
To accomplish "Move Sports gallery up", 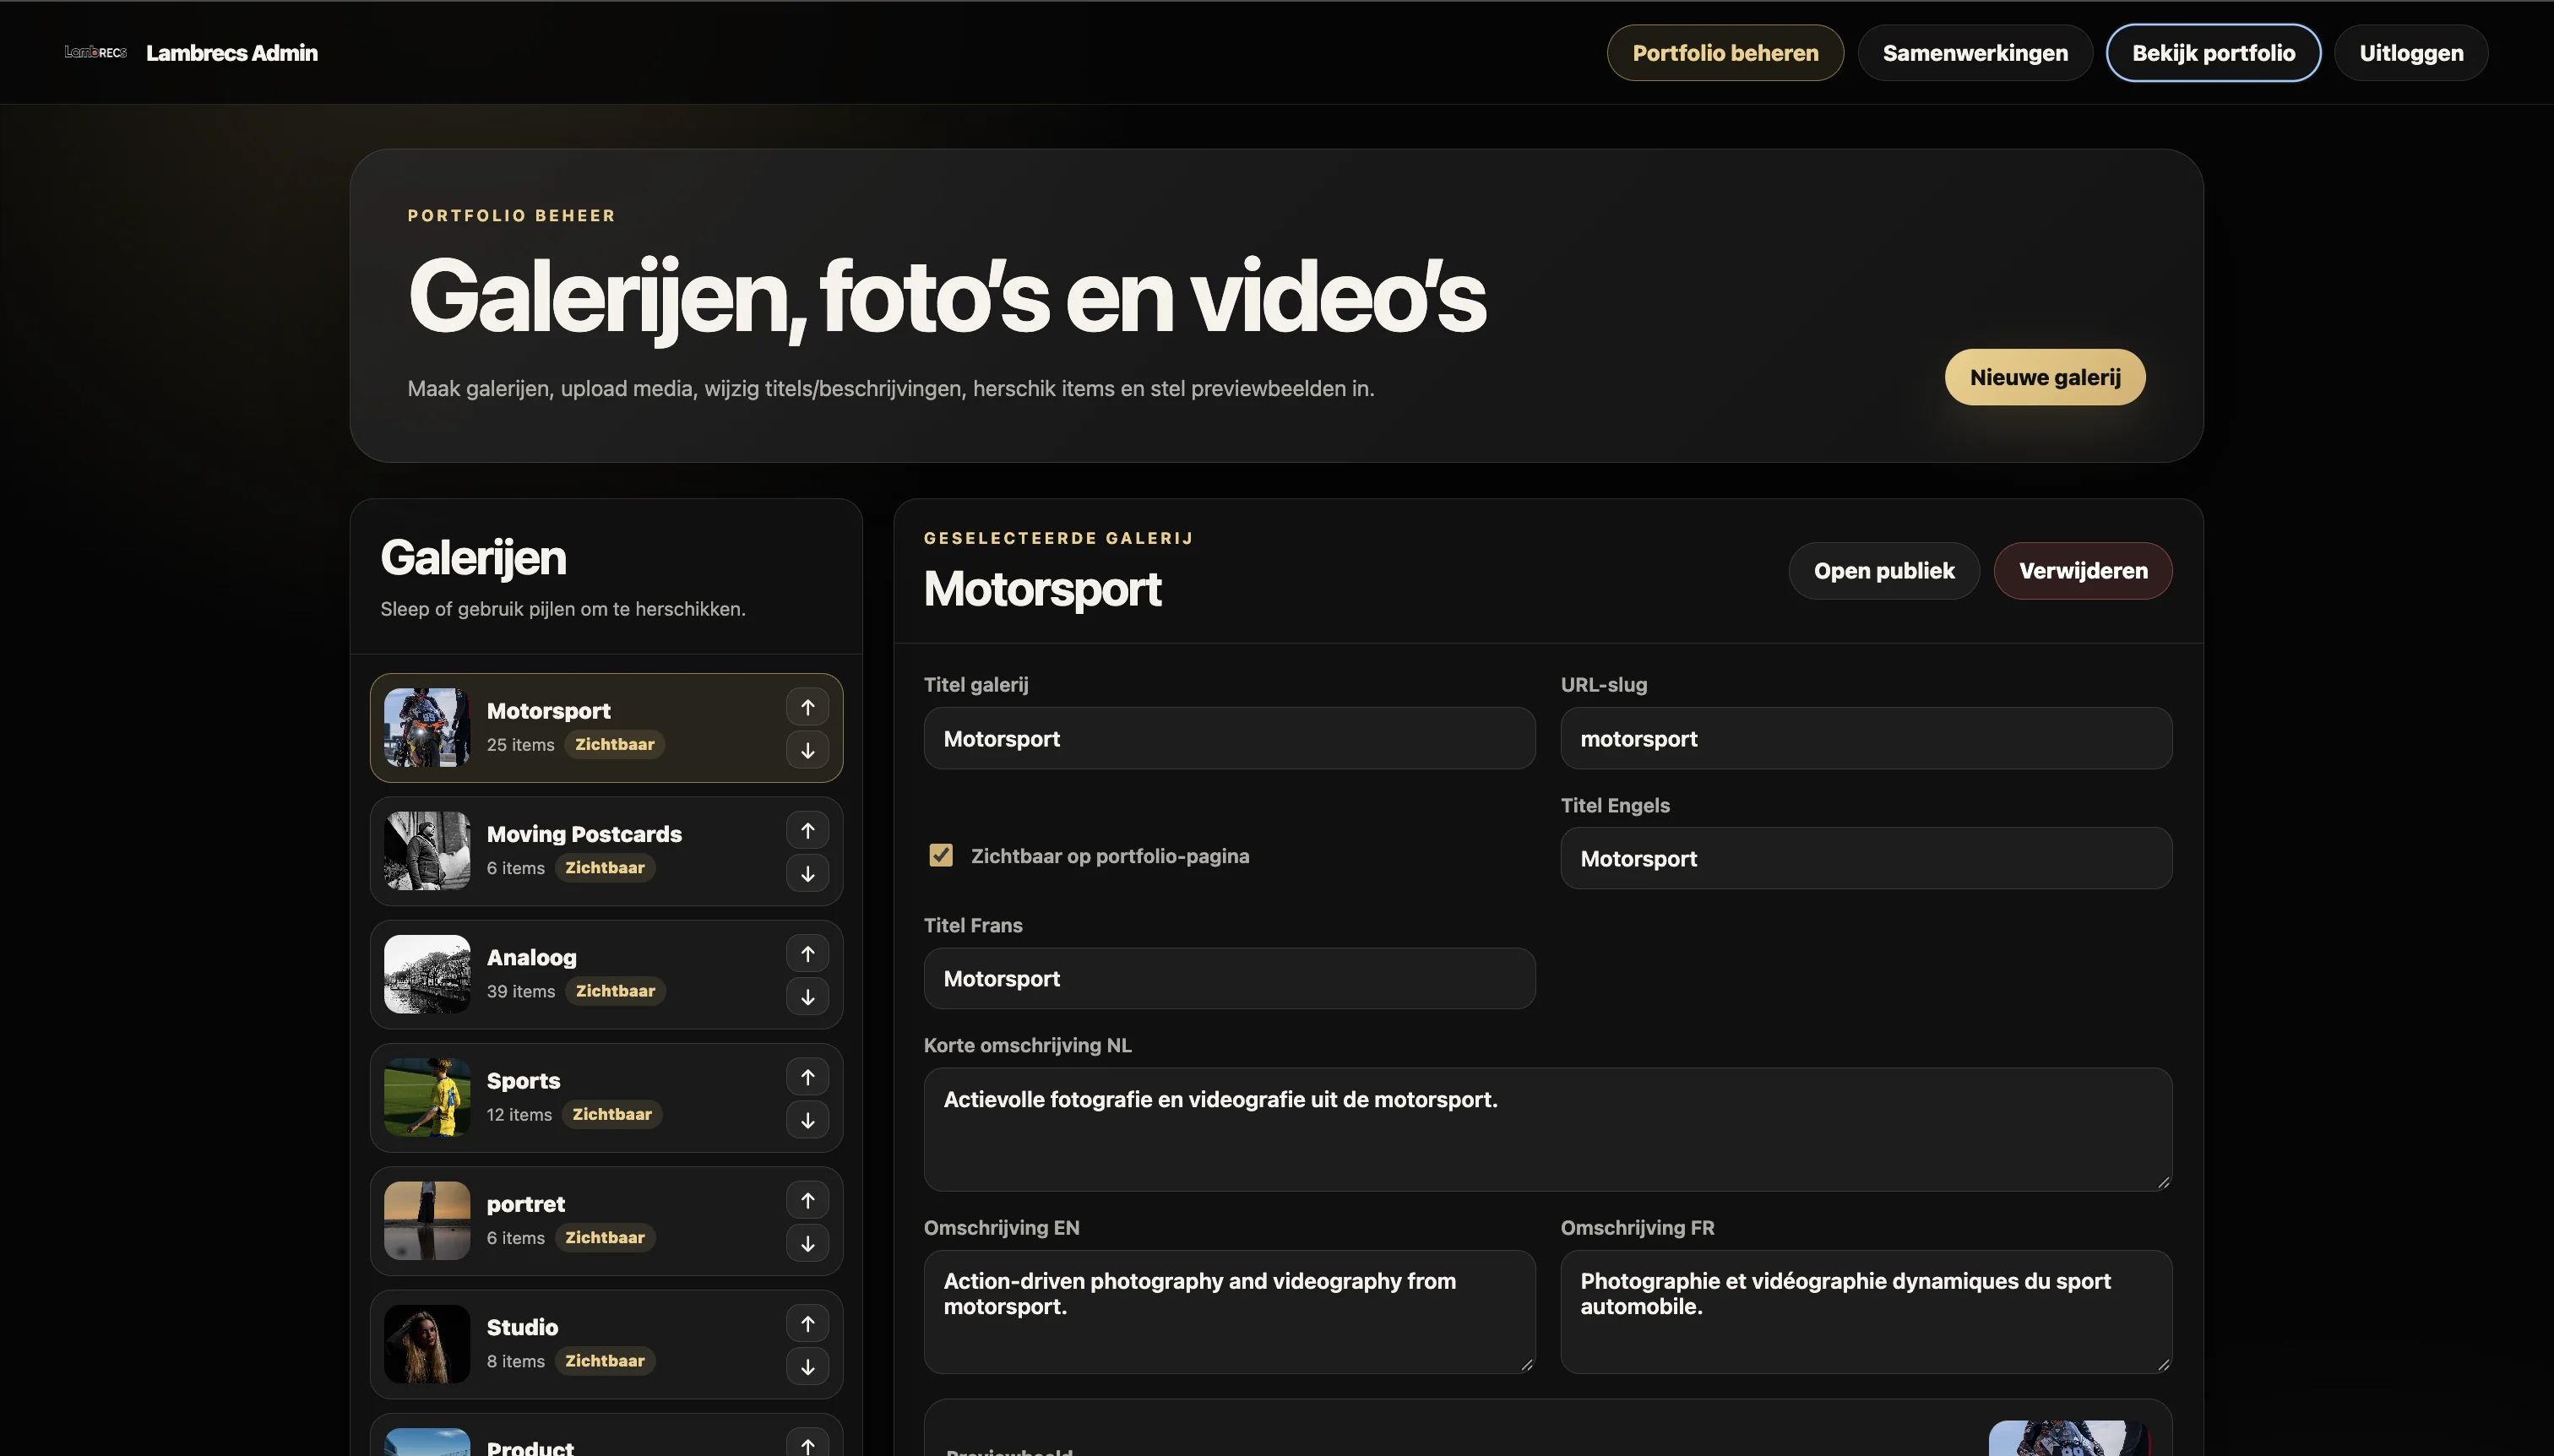I will click(x=807, y=1077).
